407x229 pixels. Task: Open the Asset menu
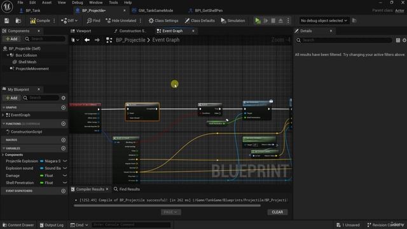click(46, 3)
